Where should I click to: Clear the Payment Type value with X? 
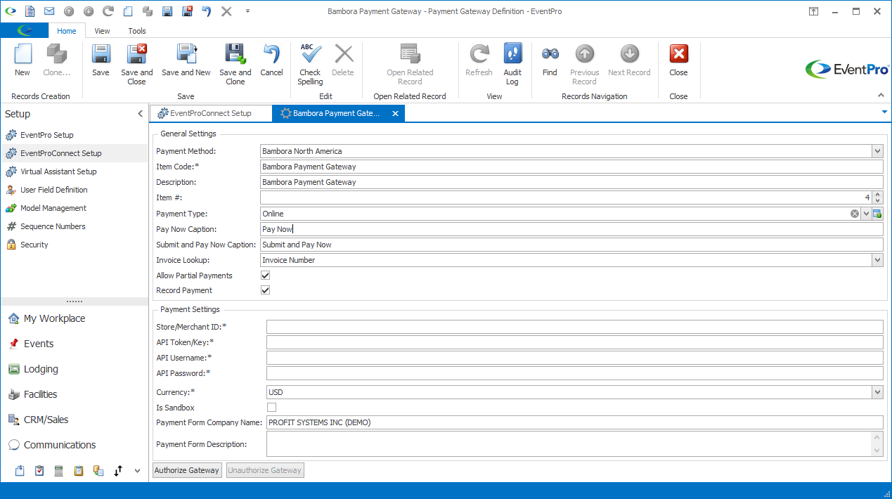pos(855,214)
